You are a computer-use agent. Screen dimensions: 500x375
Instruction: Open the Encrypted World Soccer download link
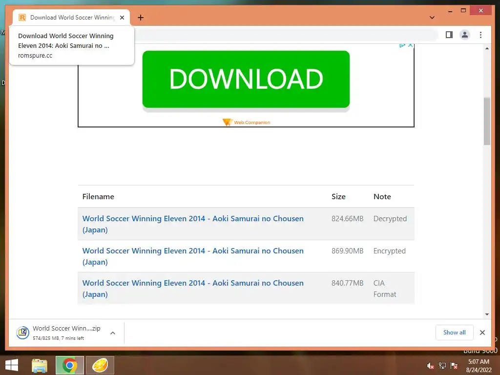[x=193, y=256]
